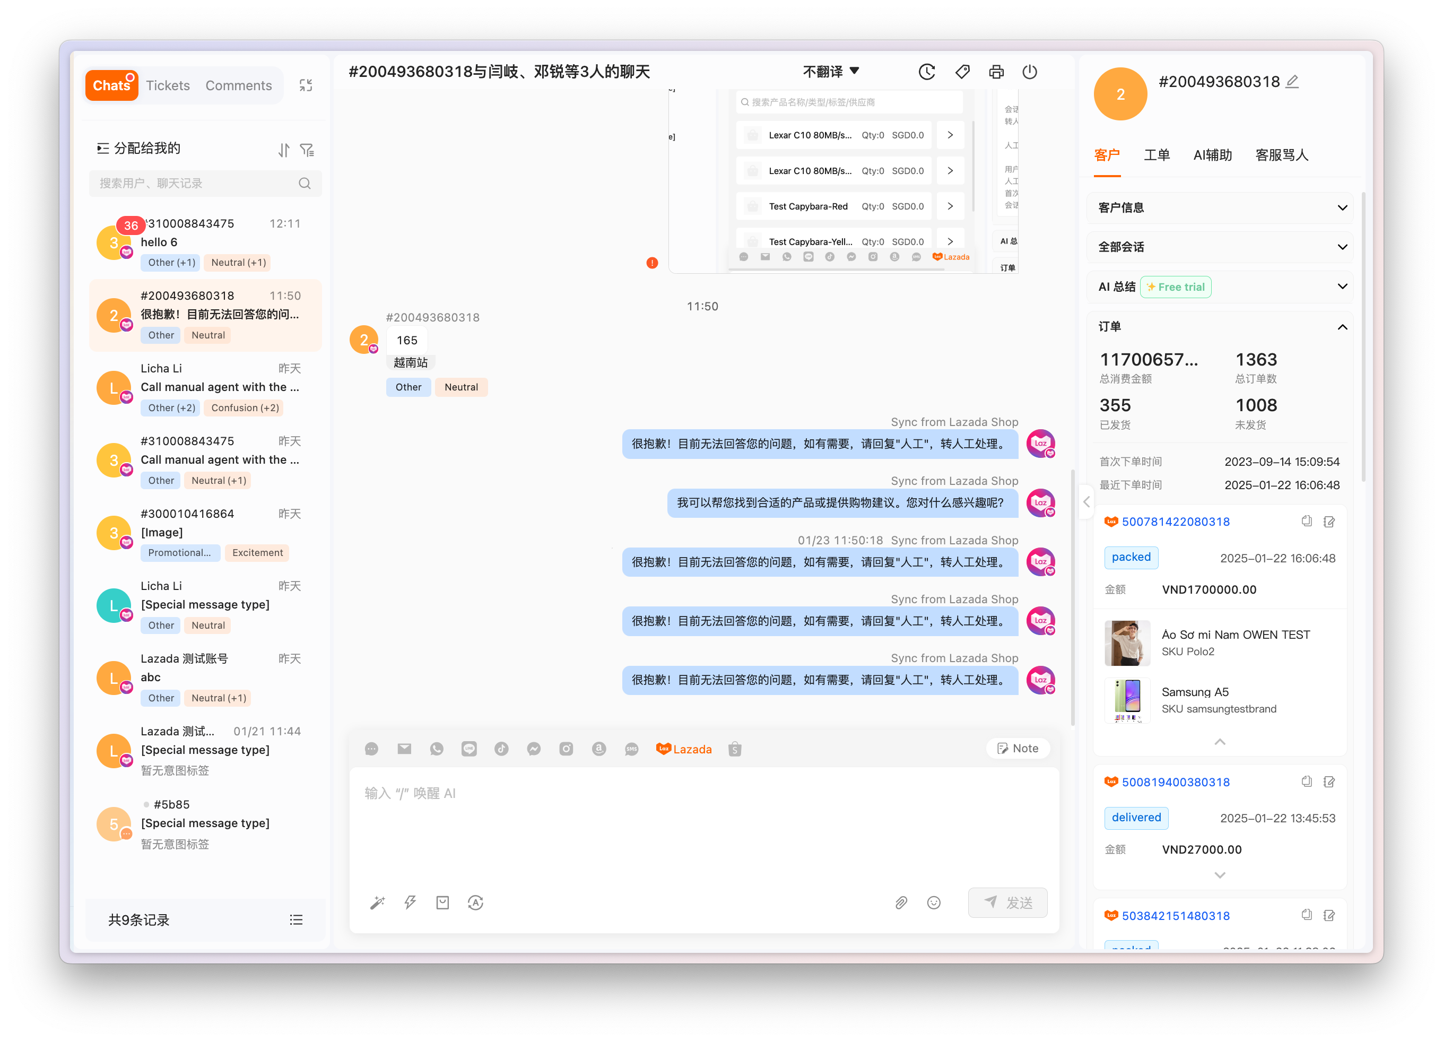Image resolution: width=1443 pixels, height=1042 pixels.
Task: Select the Amazon channel icon
Action: coord(599,749)
